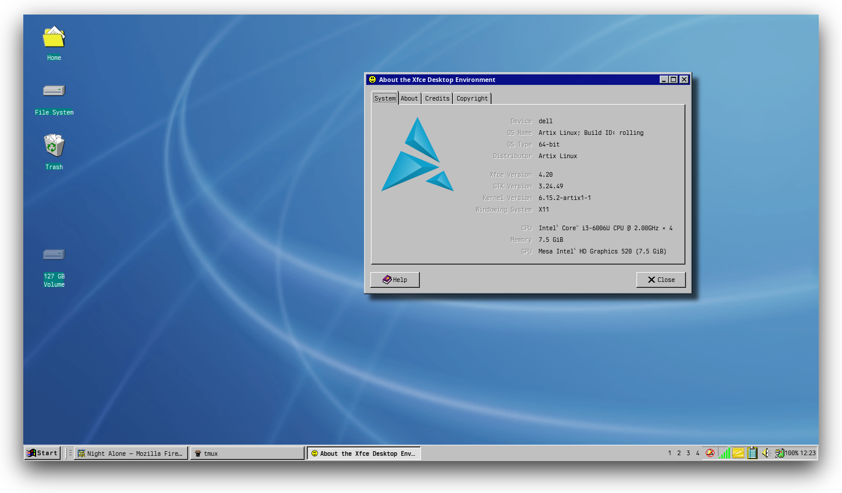
Task: Click the volume speaker icon in the tray
Action: pyautogui.click(x=766, y=452)
